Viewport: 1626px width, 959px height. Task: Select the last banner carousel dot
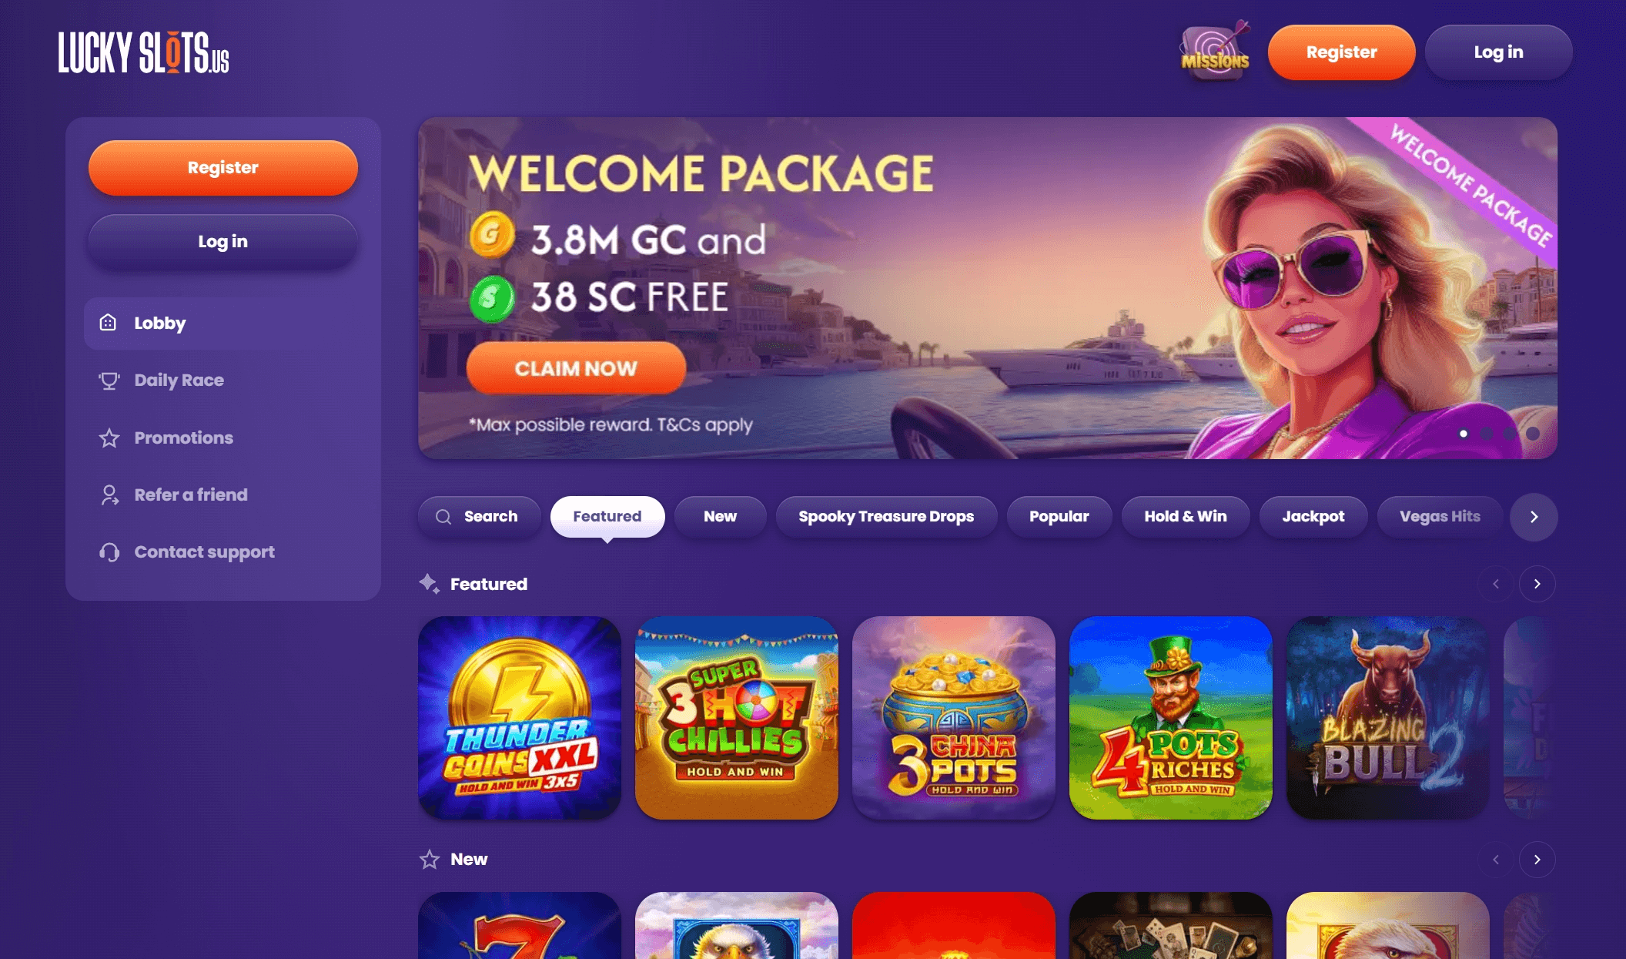click(1533, 434)
